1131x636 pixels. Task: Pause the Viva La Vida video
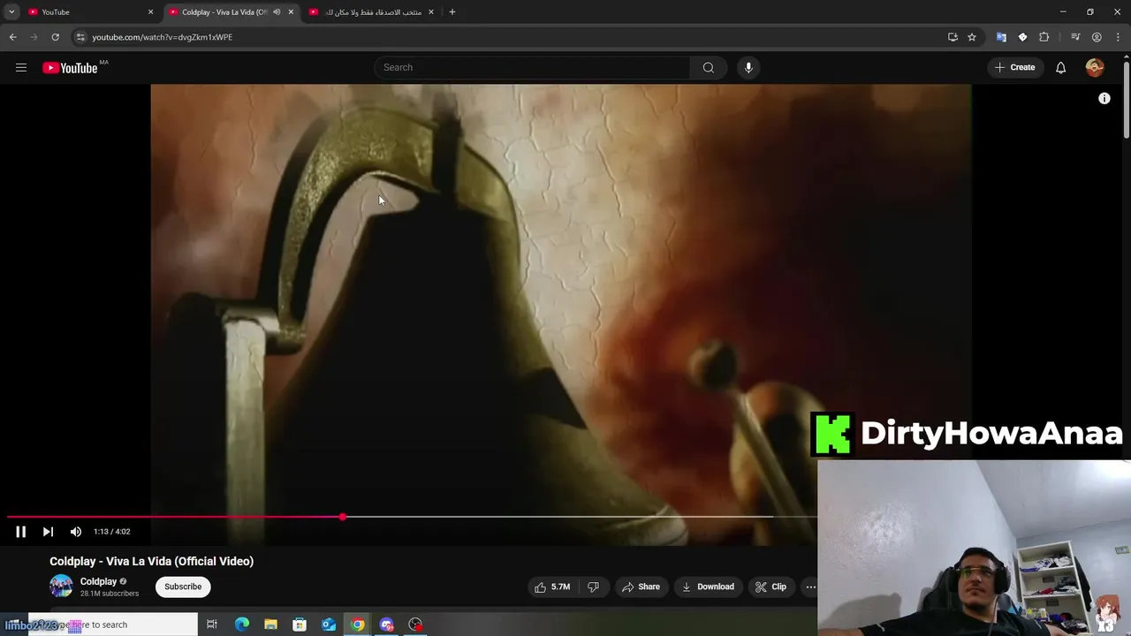click(x=20, y=531)
